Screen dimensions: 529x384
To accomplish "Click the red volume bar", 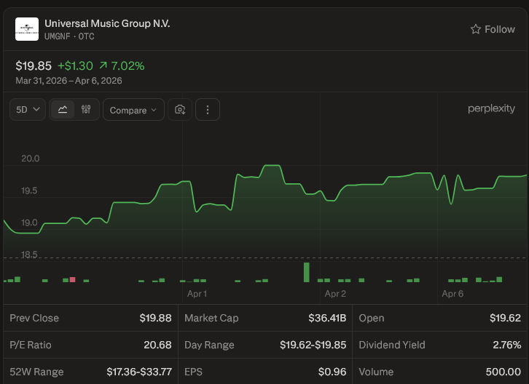I will coord(71,279).
